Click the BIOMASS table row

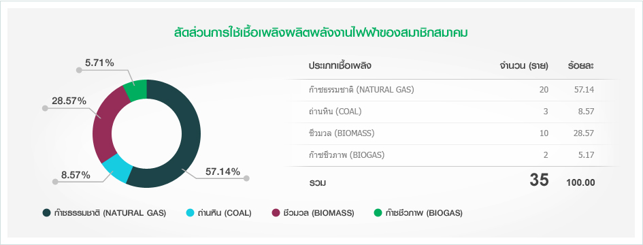pyautogui.click(x=453, y=133)
